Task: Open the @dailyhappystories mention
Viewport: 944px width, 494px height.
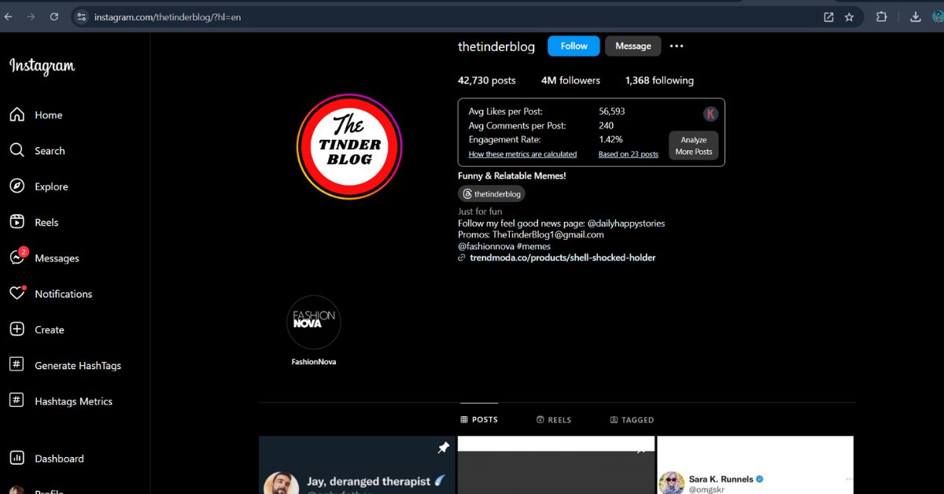Action: [626, 223]
